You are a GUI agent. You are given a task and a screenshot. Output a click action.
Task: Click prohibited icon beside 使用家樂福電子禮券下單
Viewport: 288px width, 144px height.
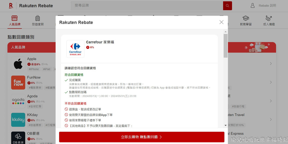66,120
